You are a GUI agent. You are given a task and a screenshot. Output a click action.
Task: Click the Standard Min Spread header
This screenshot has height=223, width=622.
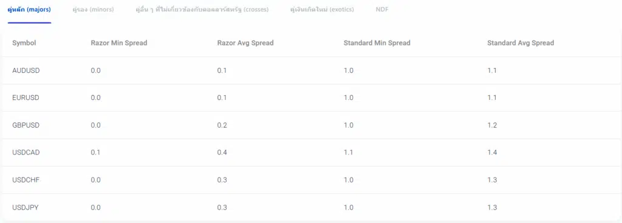377,42
